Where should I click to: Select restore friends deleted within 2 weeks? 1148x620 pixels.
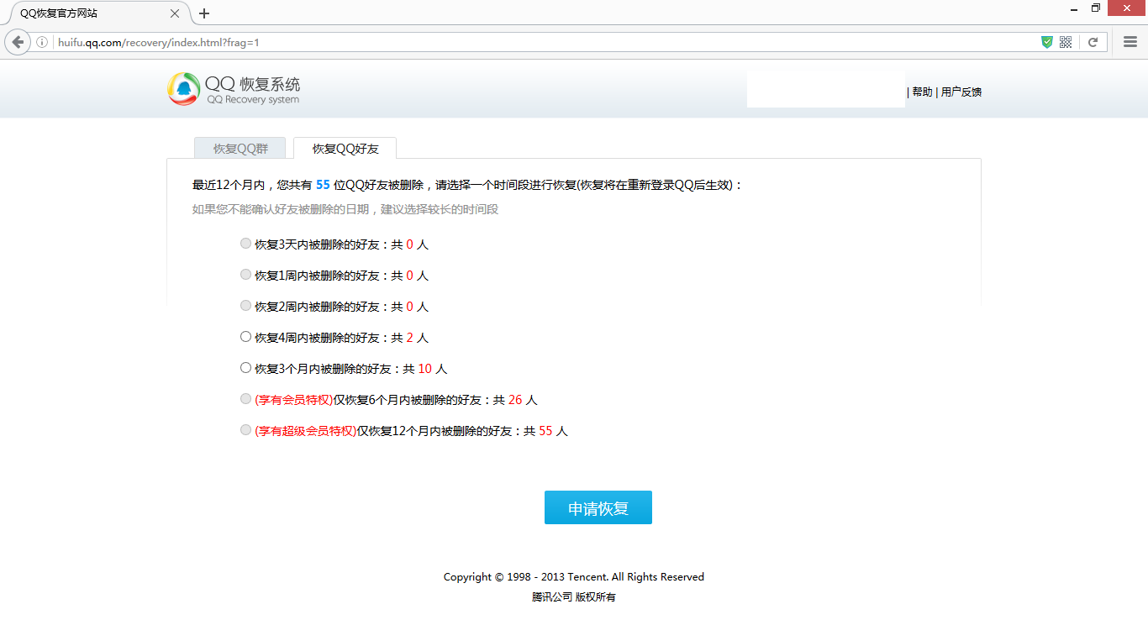tap(245, 306)
